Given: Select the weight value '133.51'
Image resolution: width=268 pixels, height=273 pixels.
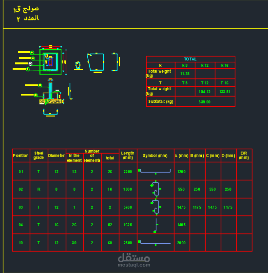Looking at the screenshot, I should tap(225, 92).
